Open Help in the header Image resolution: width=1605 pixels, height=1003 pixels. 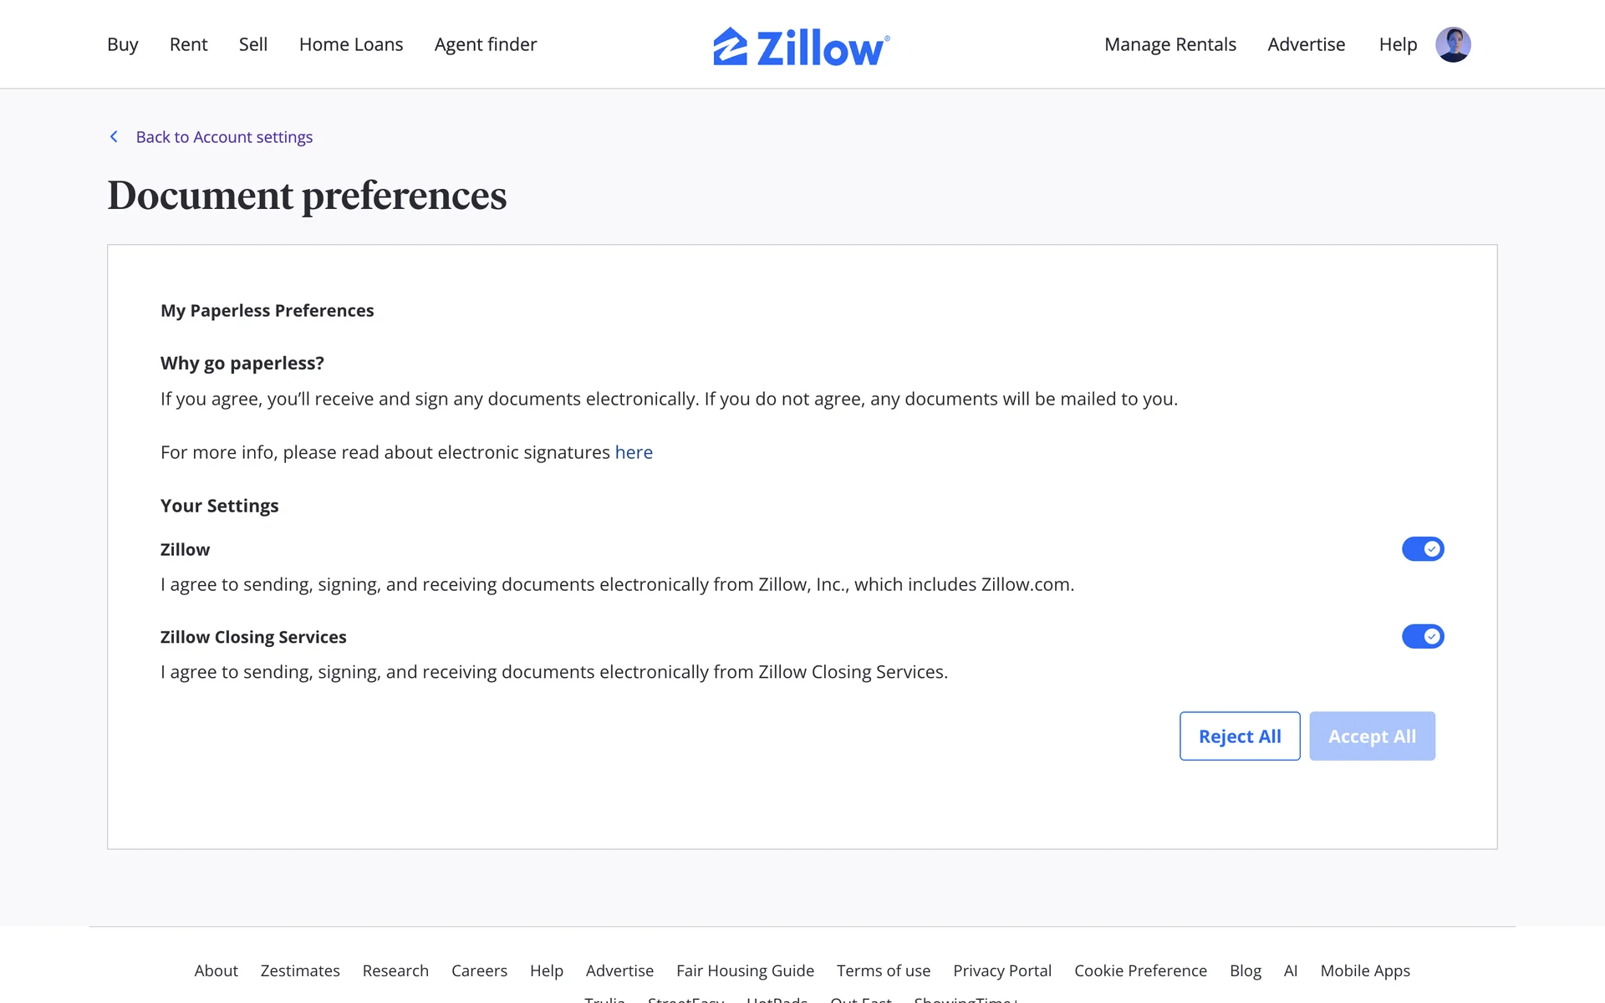click(1398, 44)
